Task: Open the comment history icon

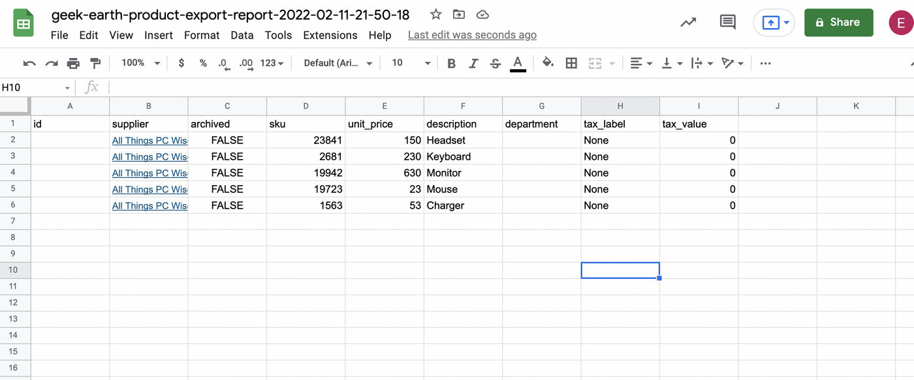Action: pyautogui.click(x=727, y=22)
